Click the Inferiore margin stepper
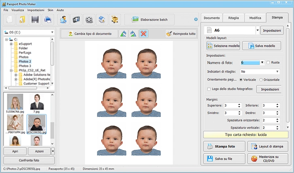Screen dimensions: 294x173 277,106
